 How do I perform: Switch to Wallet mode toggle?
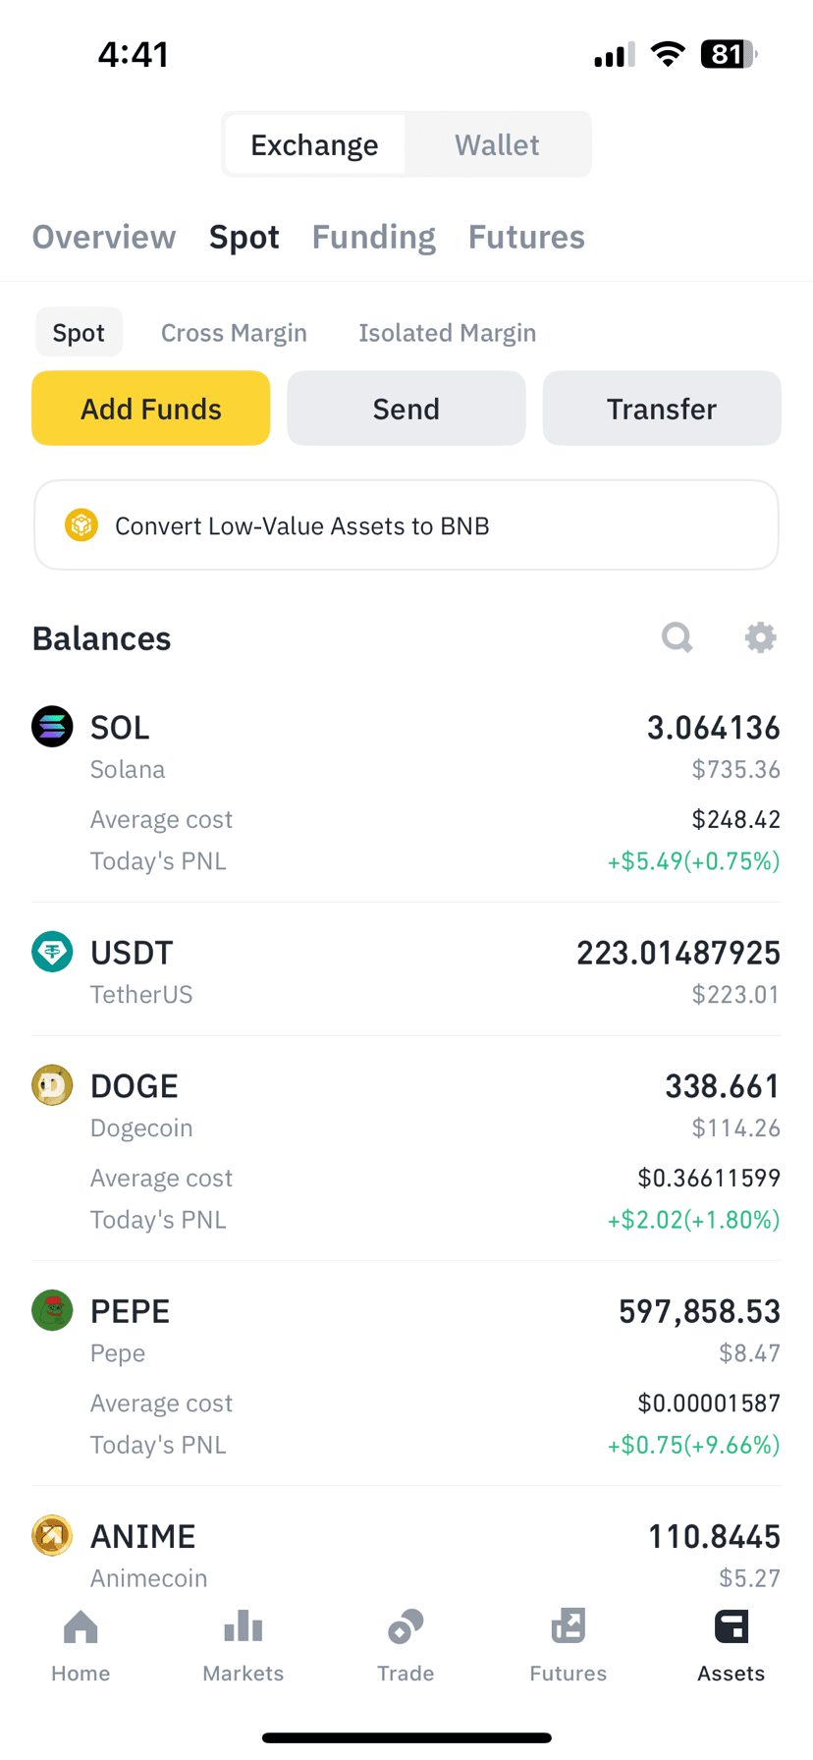[x=497, y=144]
